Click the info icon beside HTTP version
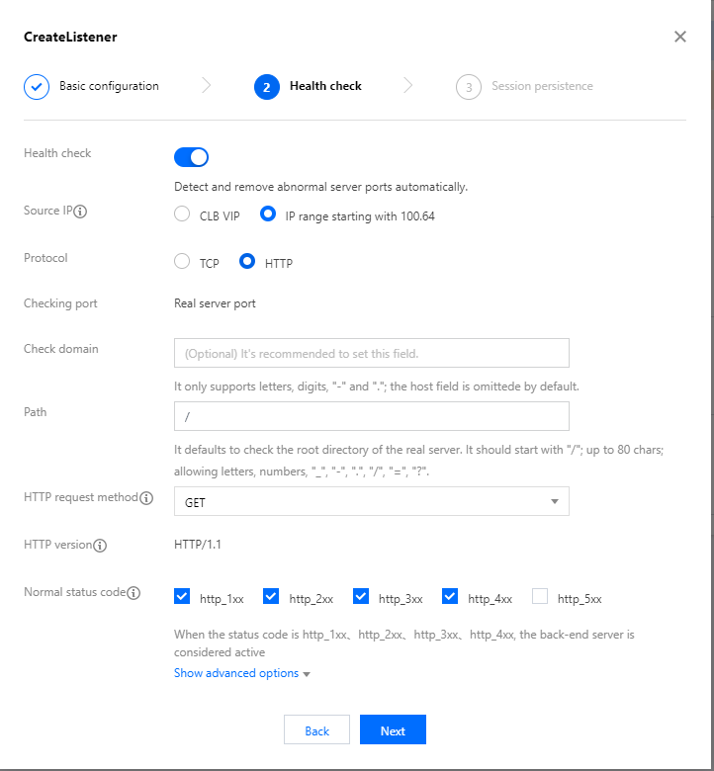This screenshot has height=771, width=714. point(100,545)
